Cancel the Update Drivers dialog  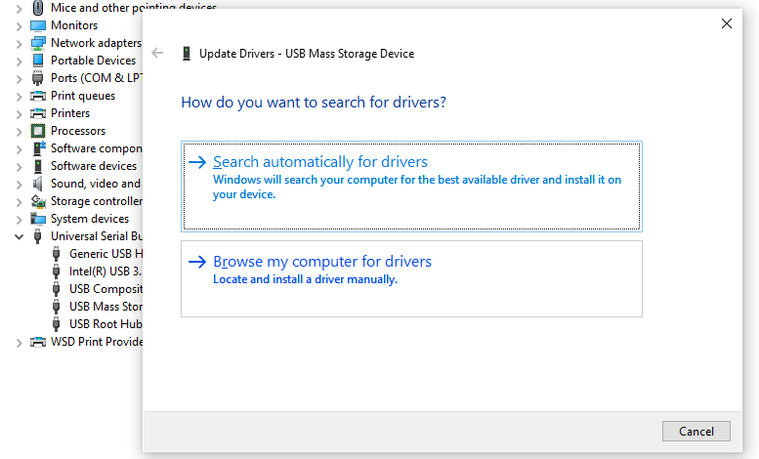[x=696, y=431]
